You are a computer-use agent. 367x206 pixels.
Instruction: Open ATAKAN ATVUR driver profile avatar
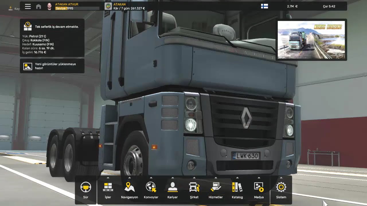(49, 6)
